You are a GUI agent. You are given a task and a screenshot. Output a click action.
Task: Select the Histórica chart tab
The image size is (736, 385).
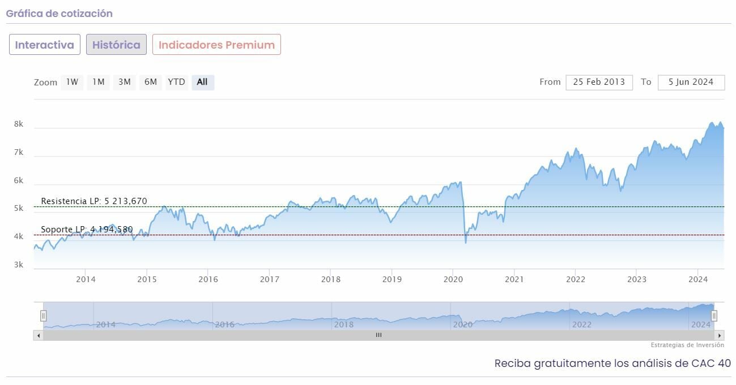click(x=116, y=45)
